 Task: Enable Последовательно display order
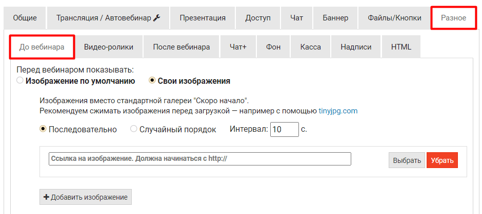tap(43, 129)
